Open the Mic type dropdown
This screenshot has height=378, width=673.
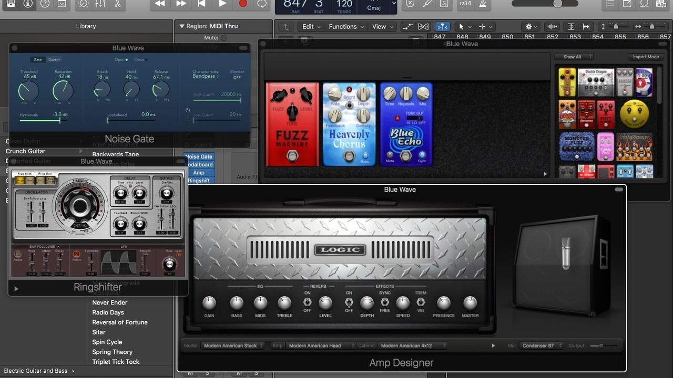pyautogui.click(x=541, y=345)
